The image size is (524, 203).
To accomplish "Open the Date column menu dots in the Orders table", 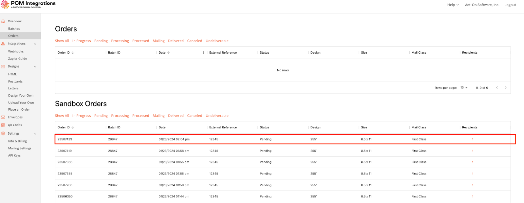I will click(204, 53).
